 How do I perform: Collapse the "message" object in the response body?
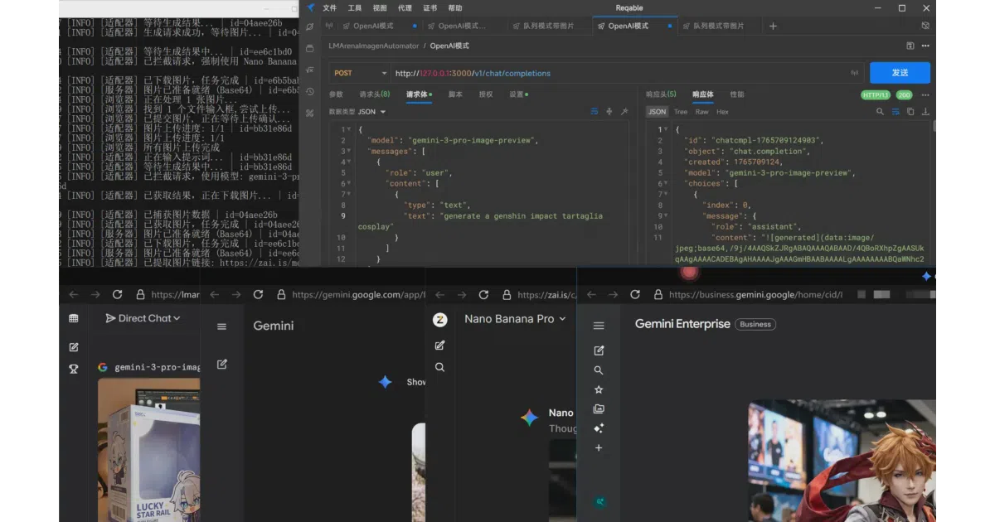666,216
